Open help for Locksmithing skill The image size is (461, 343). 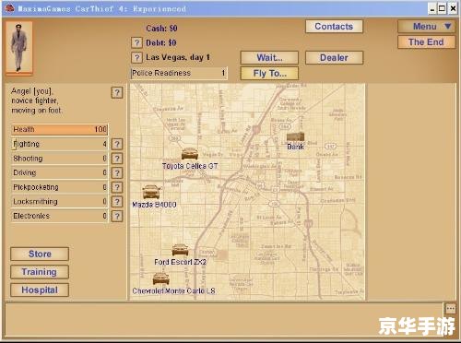coord(117,202)
